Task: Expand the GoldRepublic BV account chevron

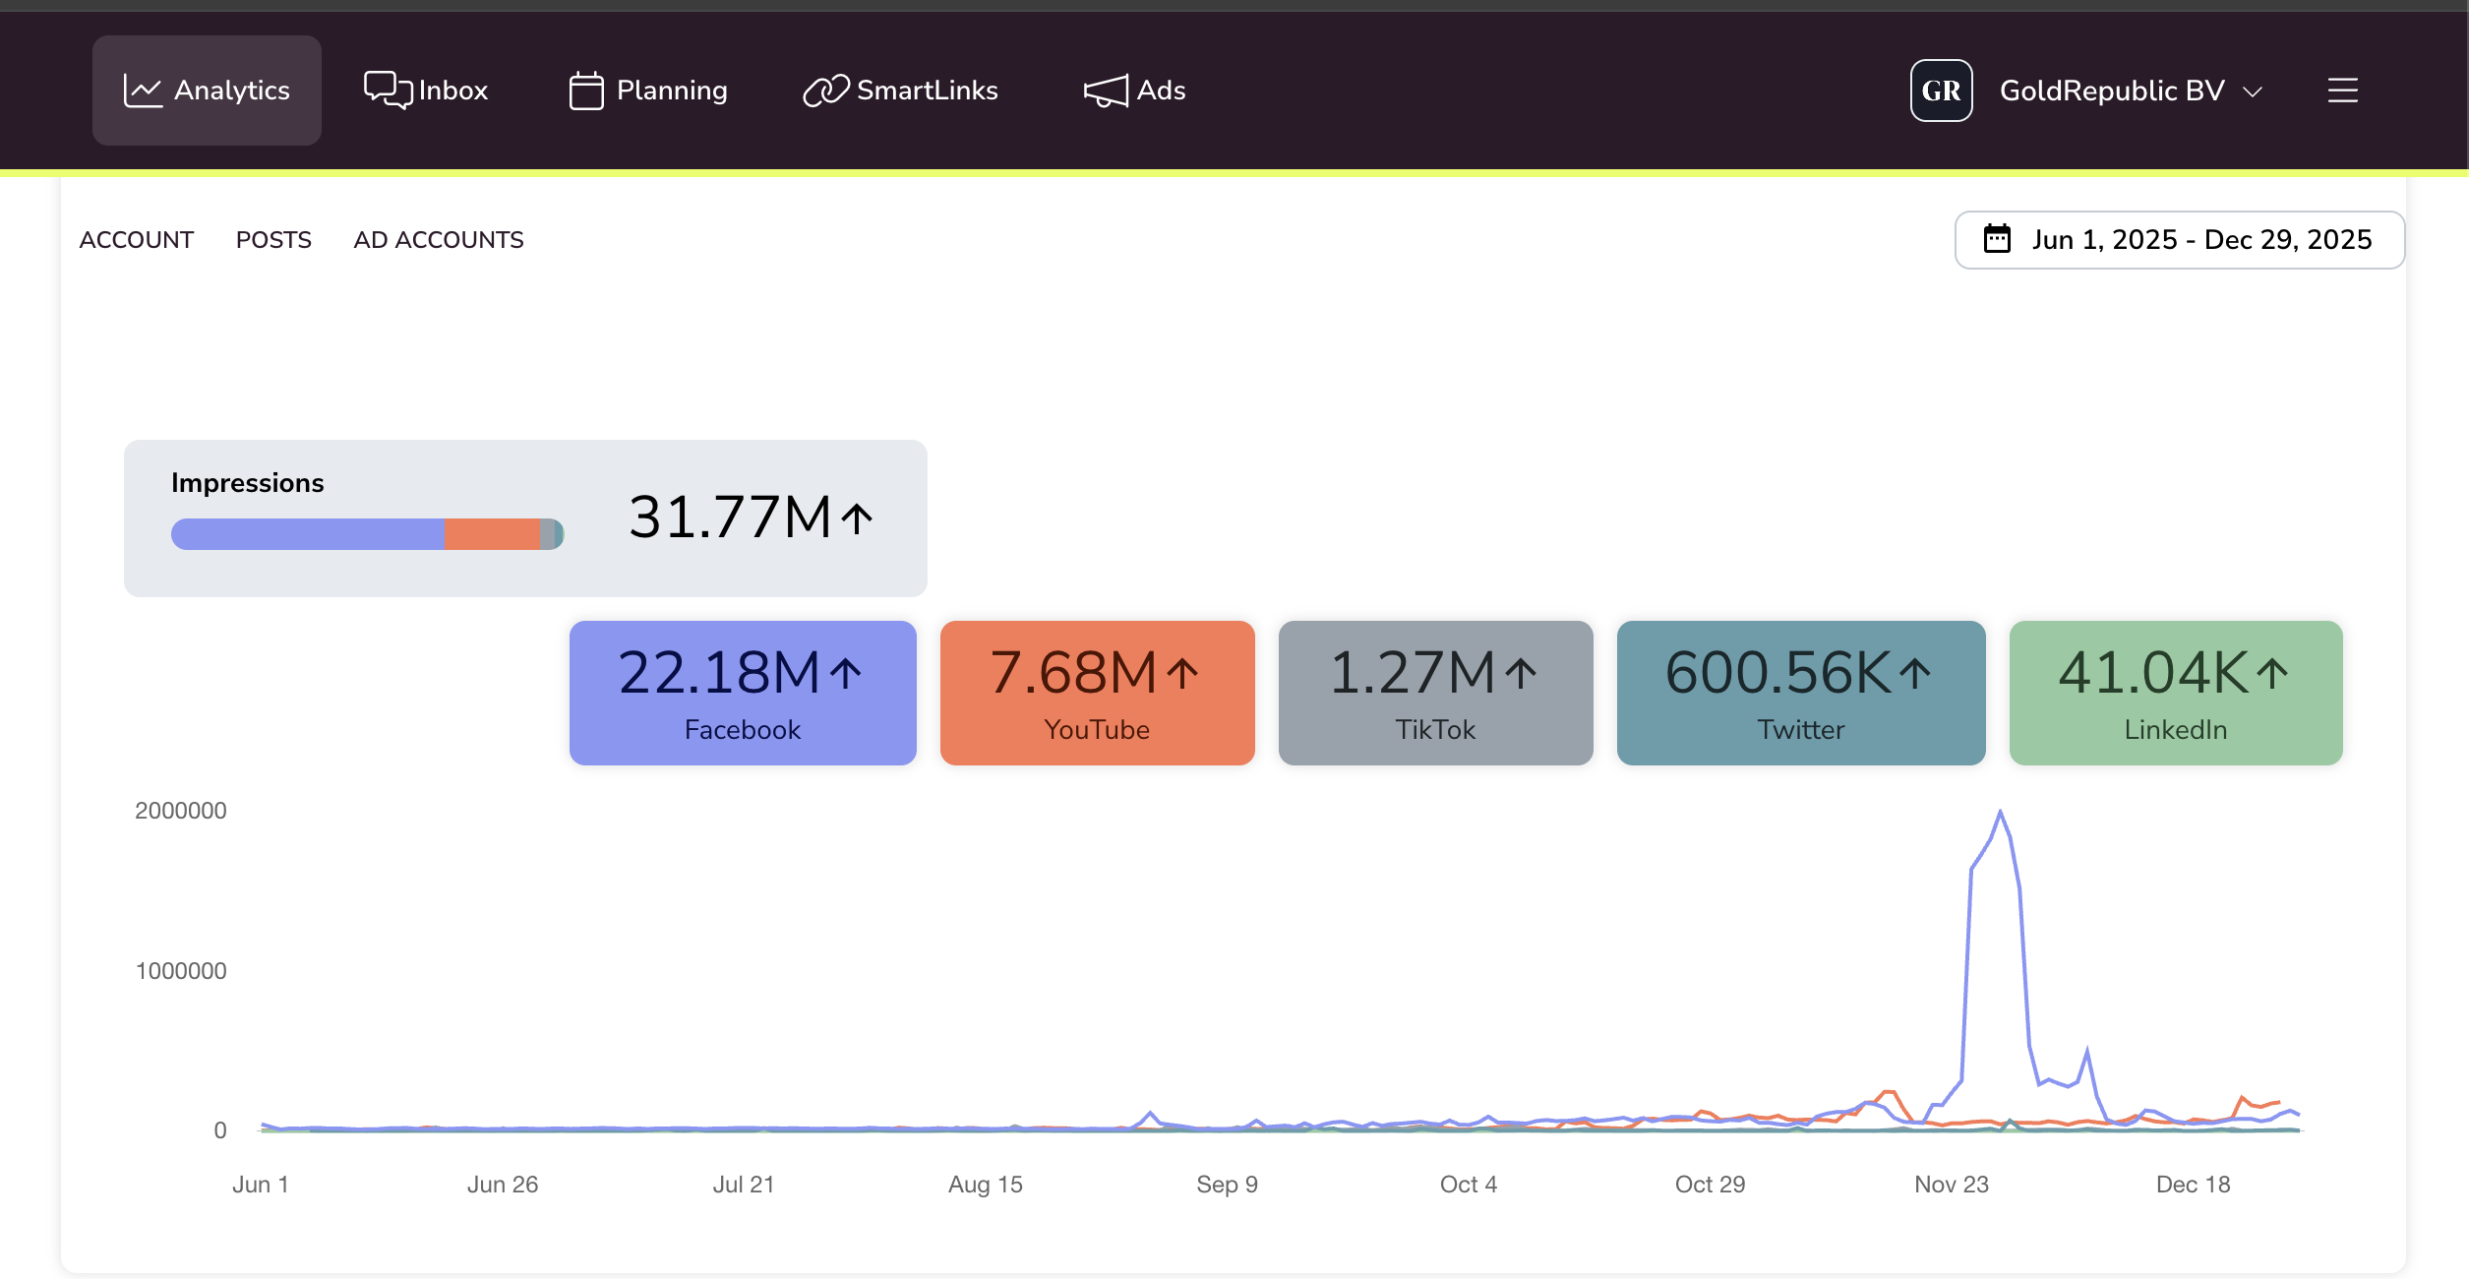Action: point(2252,91)
